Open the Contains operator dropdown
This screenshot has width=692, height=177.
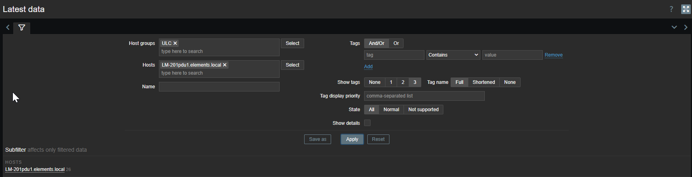click(453, 55)
